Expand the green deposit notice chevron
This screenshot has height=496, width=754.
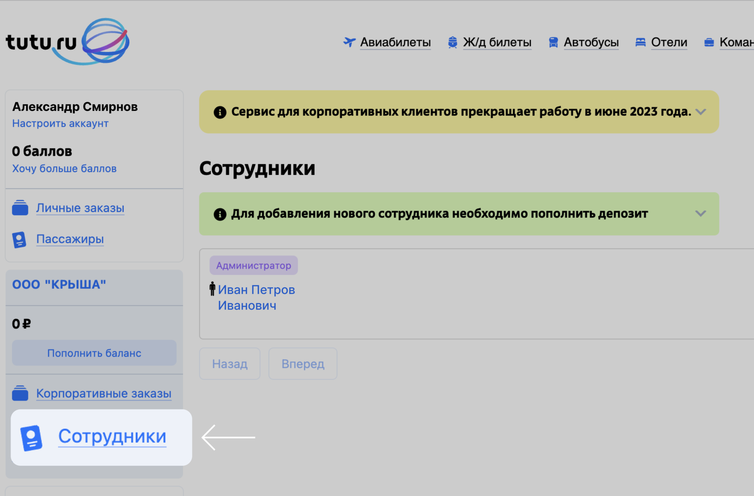tap(701, 213)
